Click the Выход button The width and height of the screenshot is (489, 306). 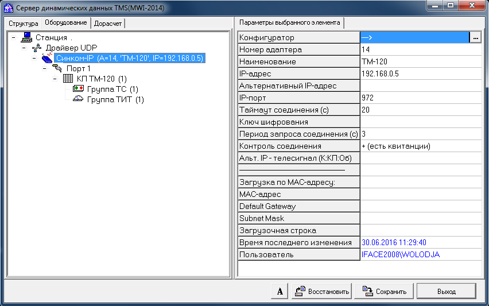tap(446, 291)
